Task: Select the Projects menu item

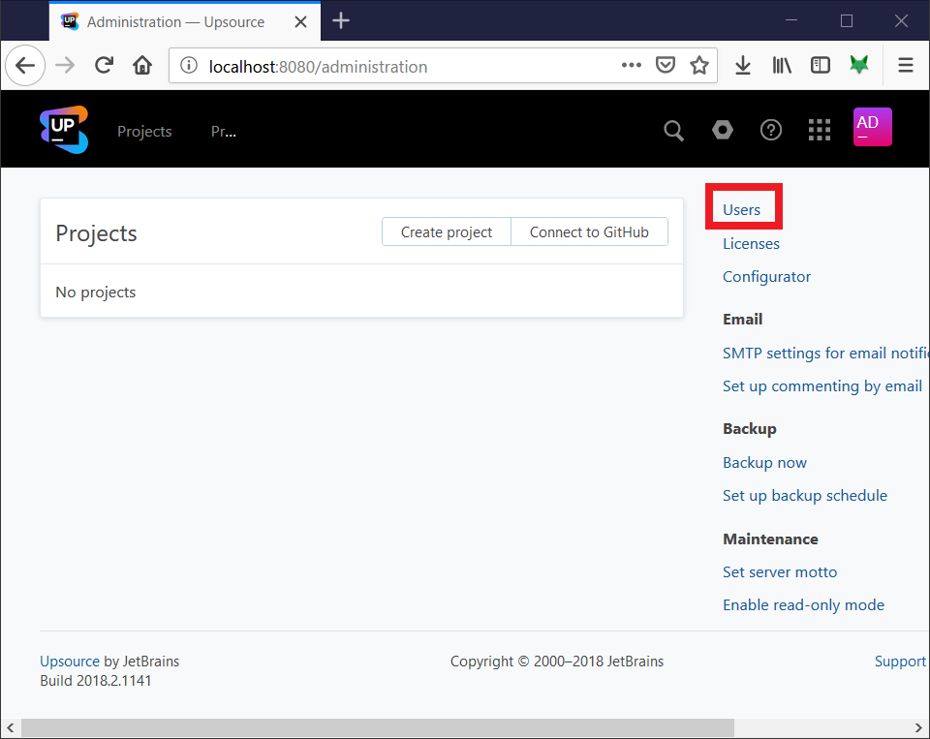Action: [143, 131]
